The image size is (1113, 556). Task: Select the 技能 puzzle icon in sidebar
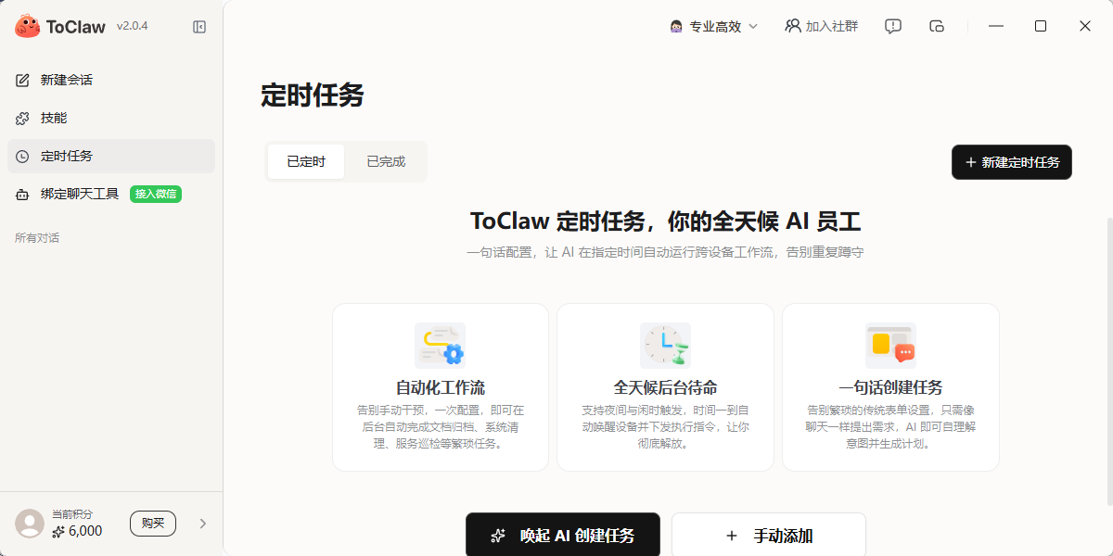click(x=22, y=118)
